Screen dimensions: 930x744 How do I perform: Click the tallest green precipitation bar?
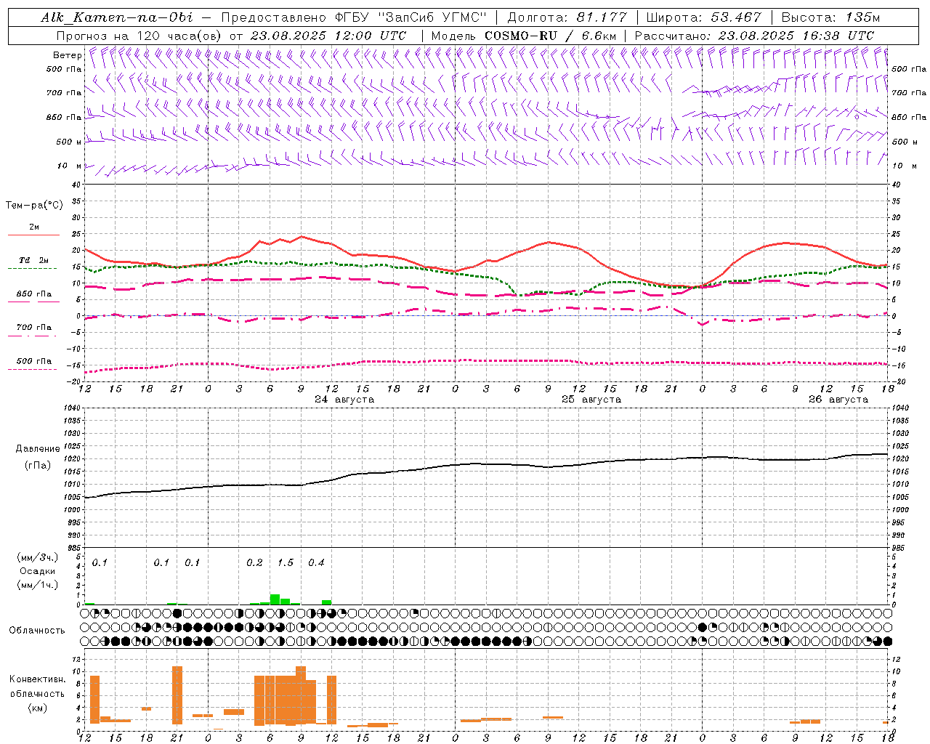click(x=275, y=599)
